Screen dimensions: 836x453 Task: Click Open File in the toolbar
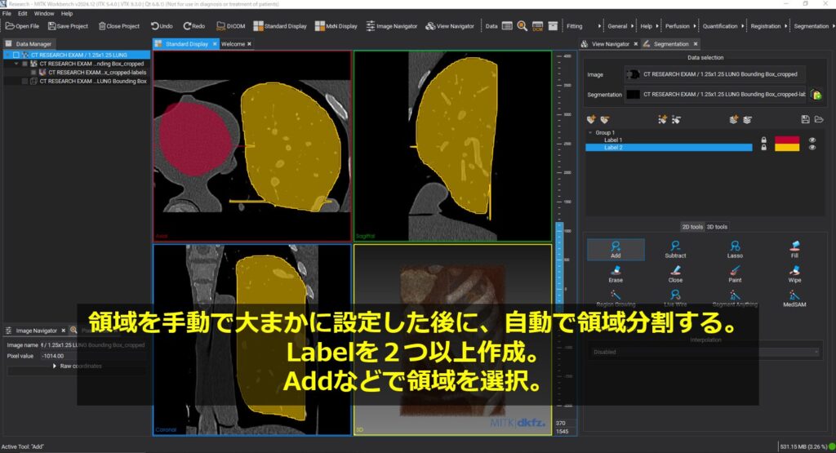(x=22, y=25)
